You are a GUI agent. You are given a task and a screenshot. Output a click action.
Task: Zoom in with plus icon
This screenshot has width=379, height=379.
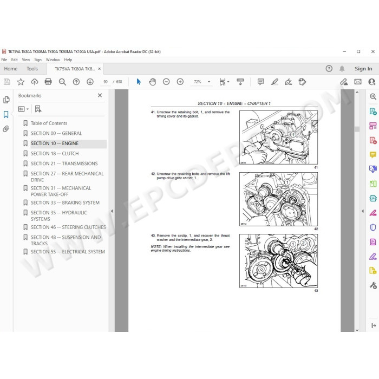point(180,82)
